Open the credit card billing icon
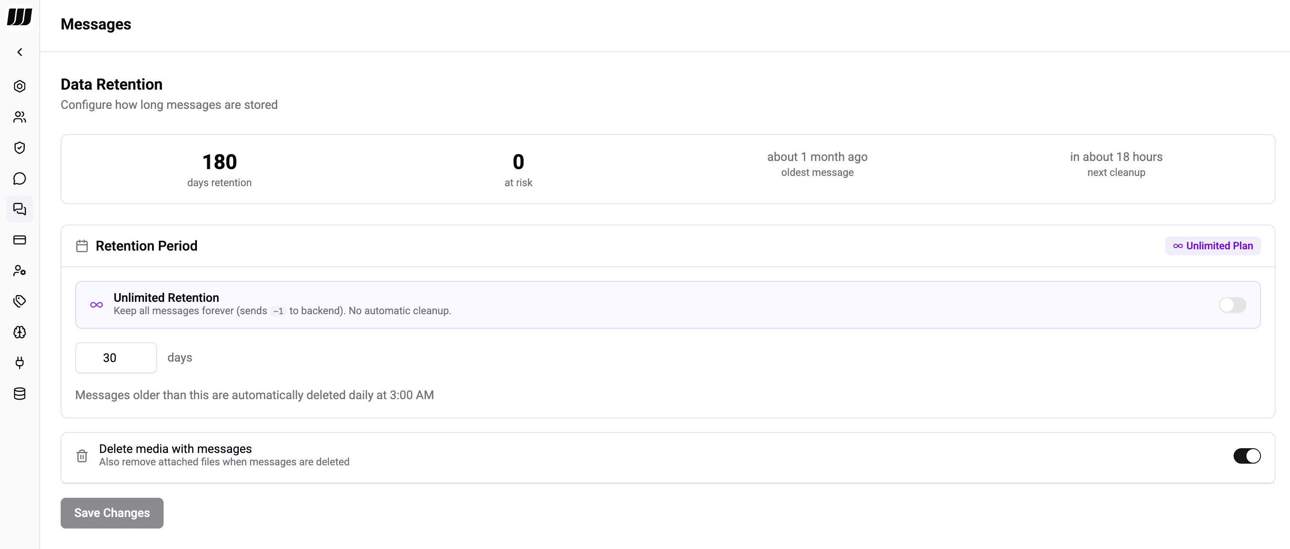Viewport: 1290px width, 549px height. pos(20,240)
